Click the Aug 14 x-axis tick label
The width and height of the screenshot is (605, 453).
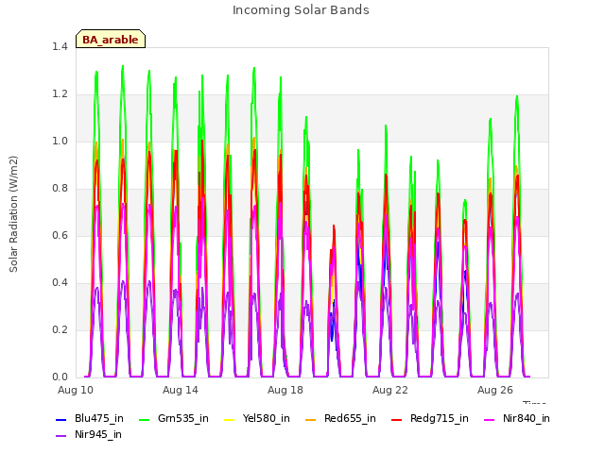181,390
